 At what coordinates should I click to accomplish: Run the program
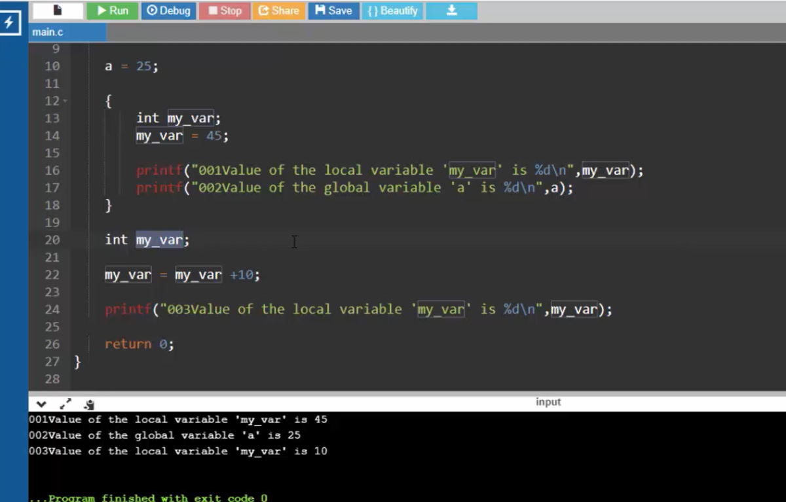(112, 10)
